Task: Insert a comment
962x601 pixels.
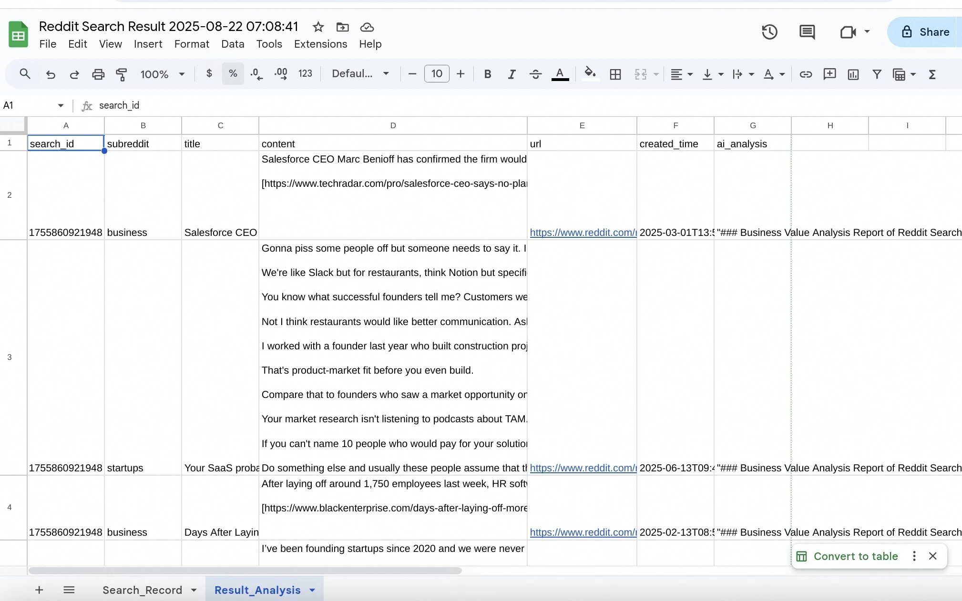Action: (829, 74)
